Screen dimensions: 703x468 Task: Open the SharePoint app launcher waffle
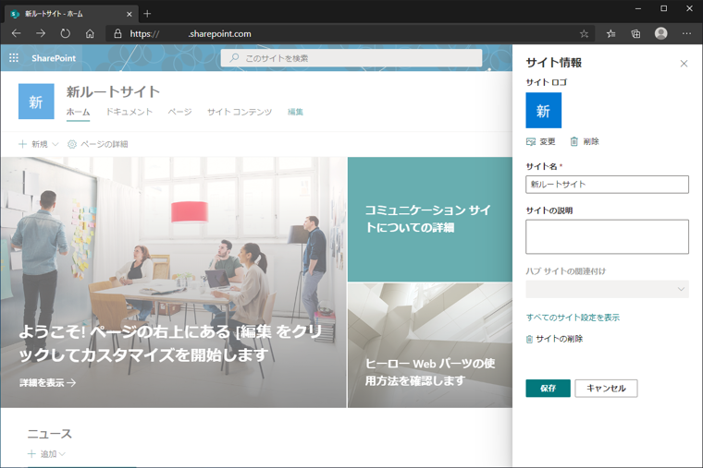pos(14,58)
